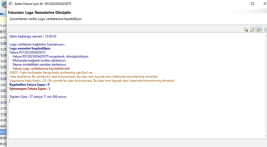Click the 'Uygulama Hata Kodu: -35' line
The height and width of the screenshot is (147, 267).
pyautogui.click(x=92, y=81)
